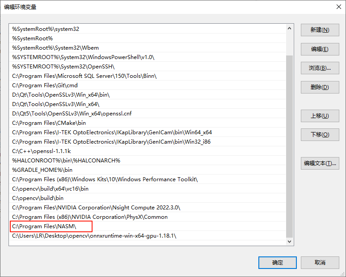Select the Nsight Compute 2022.3.0\ entry
This screenshot has width=346, height=277.
148,208
